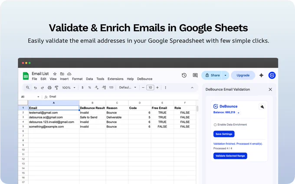Open the DeBounce add-on round icon

[x=272, y=75]
